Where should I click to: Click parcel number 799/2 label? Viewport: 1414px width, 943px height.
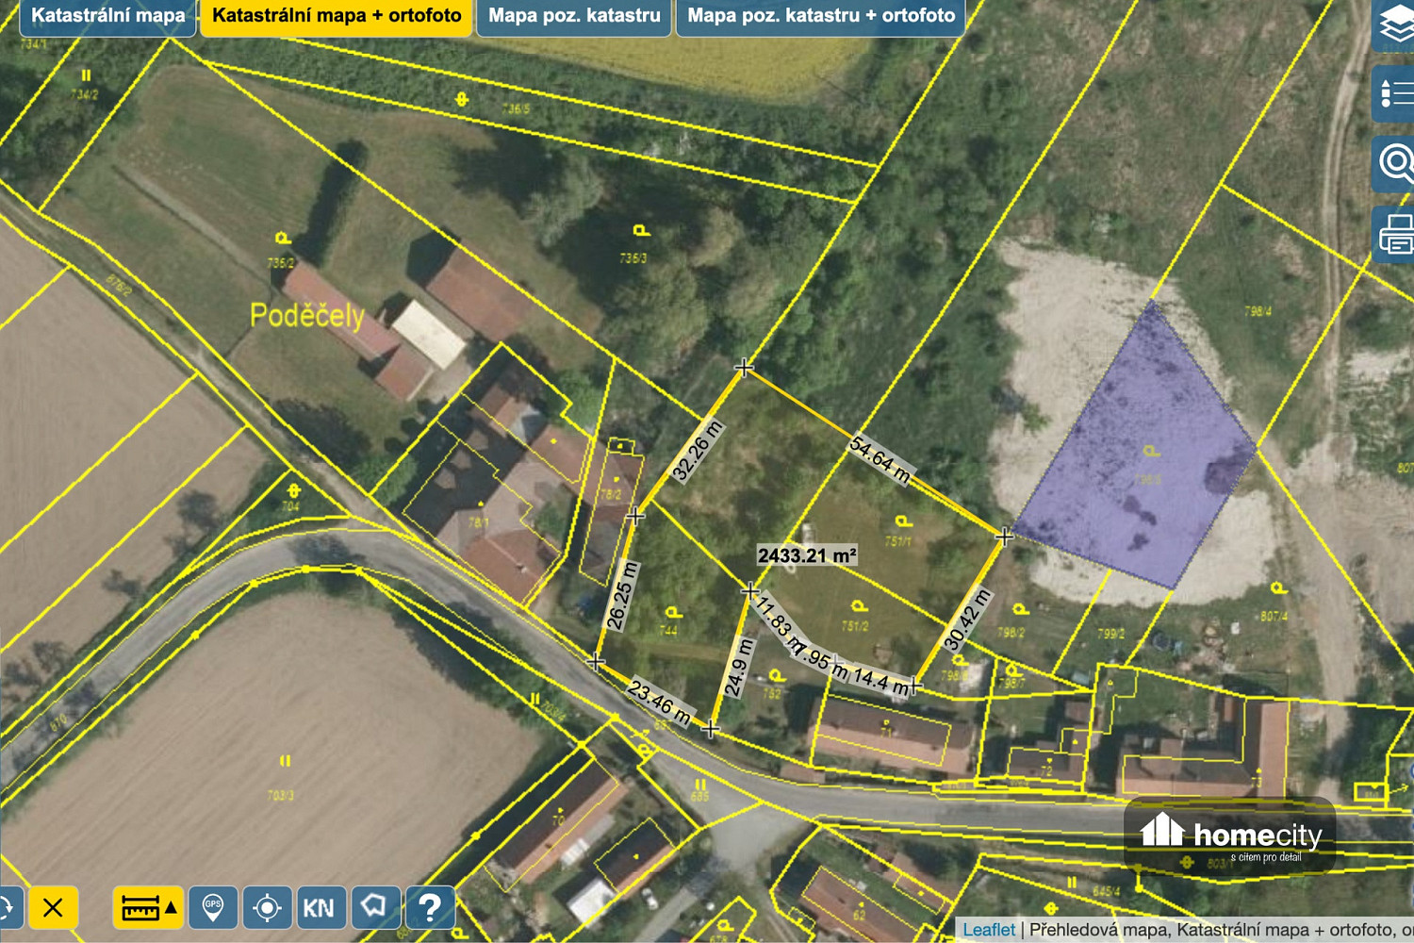click(1111, 634)
